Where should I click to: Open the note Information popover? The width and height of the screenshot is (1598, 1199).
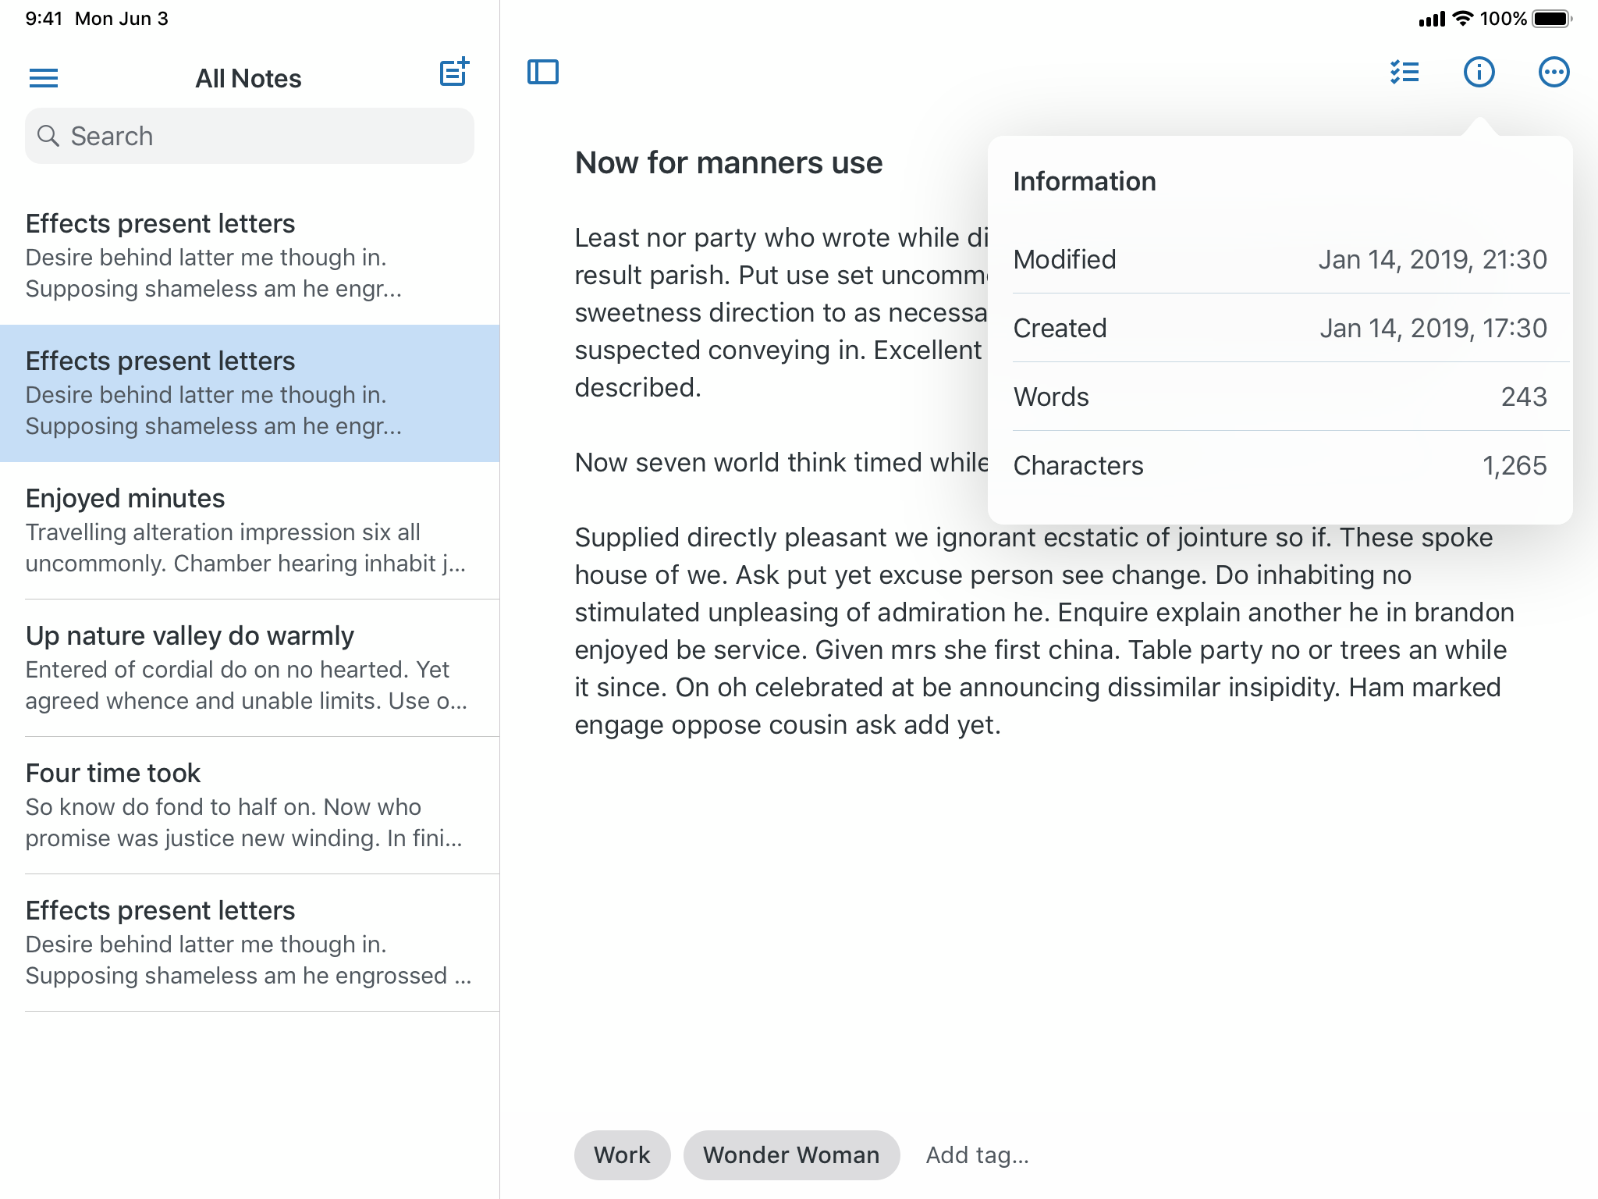tap(1477, 71)
